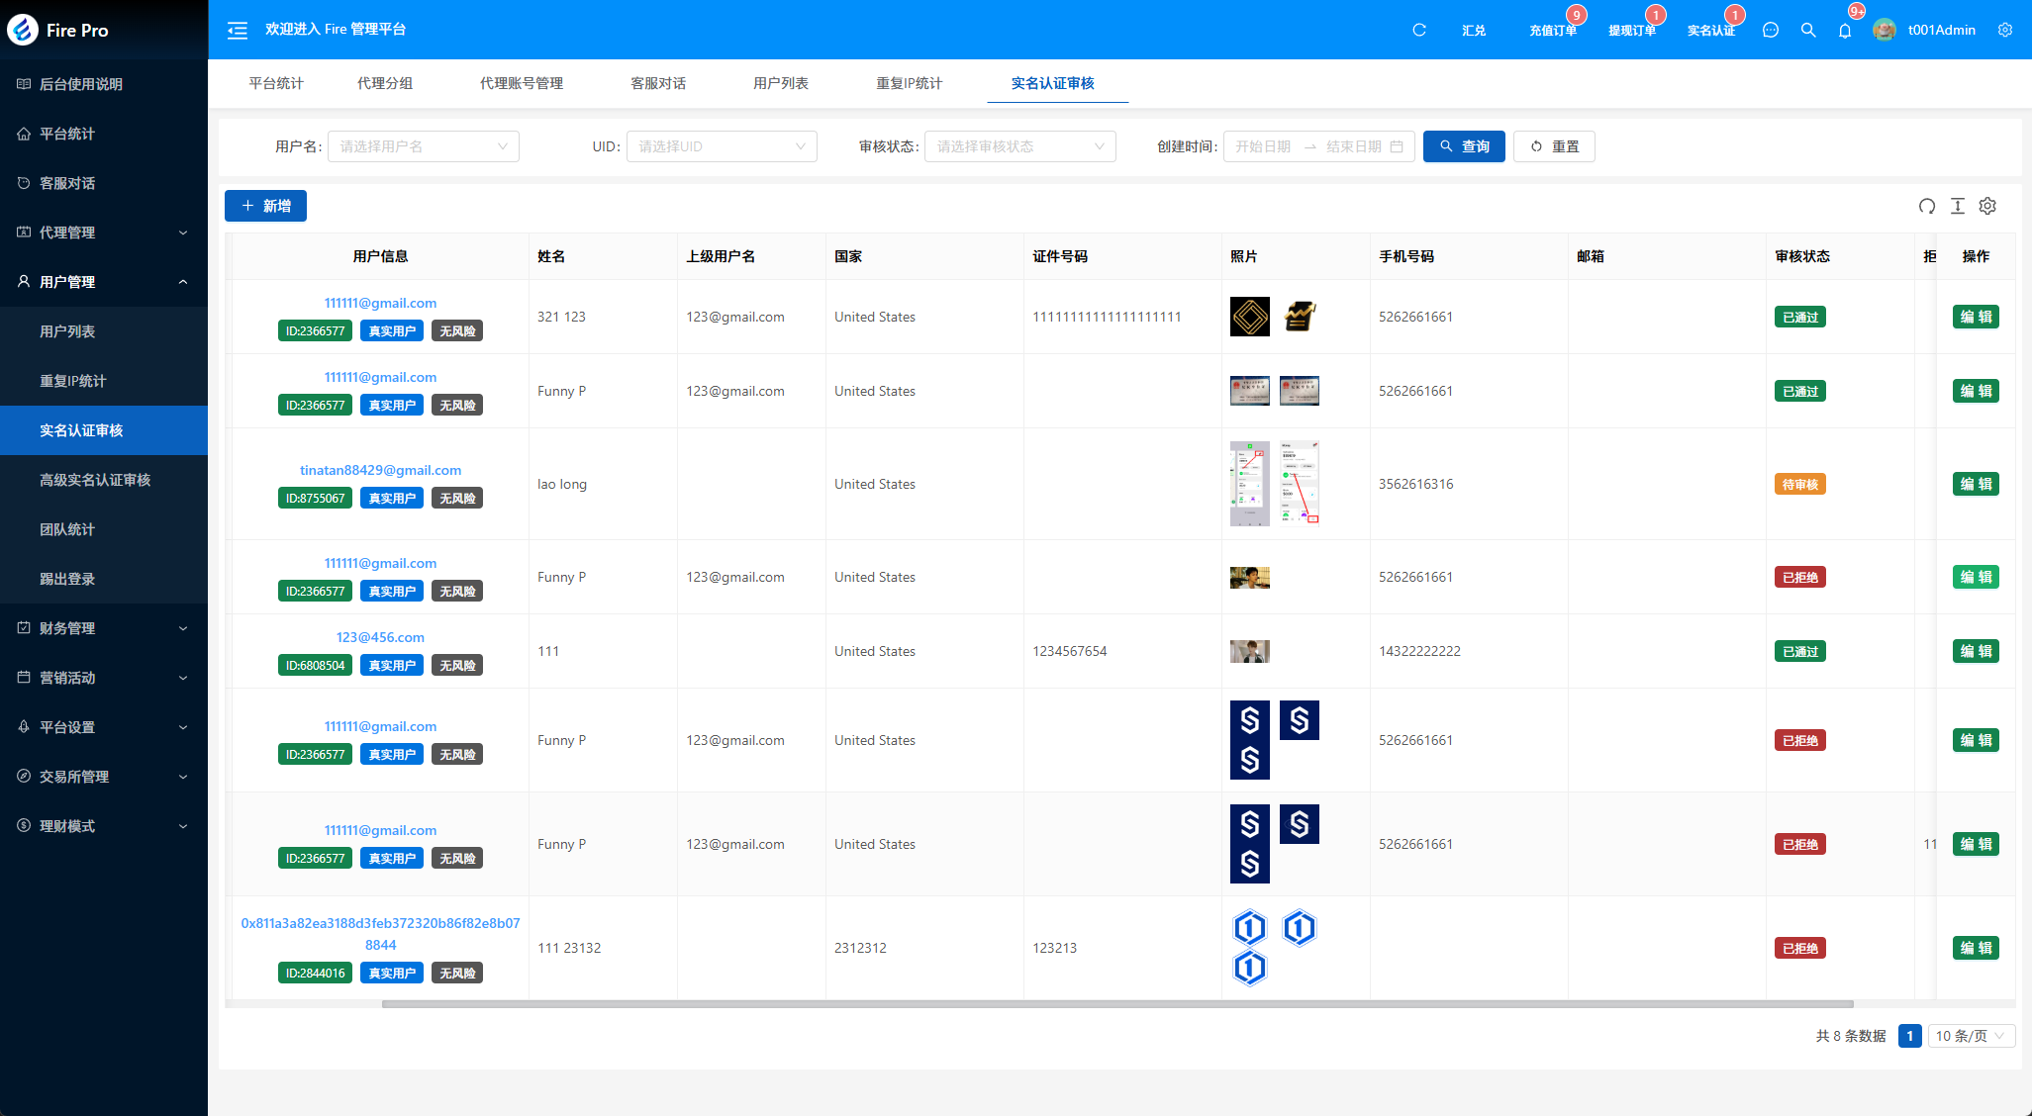Click the table reload icon above the table
This screenshot has height=1116, width=2032.
[1926, 206]
